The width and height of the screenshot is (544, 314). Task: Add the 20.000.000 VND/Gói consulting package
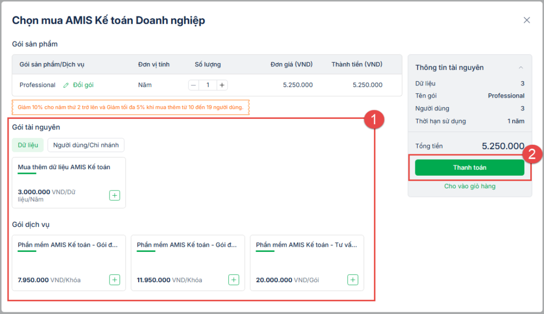[353, 280]
